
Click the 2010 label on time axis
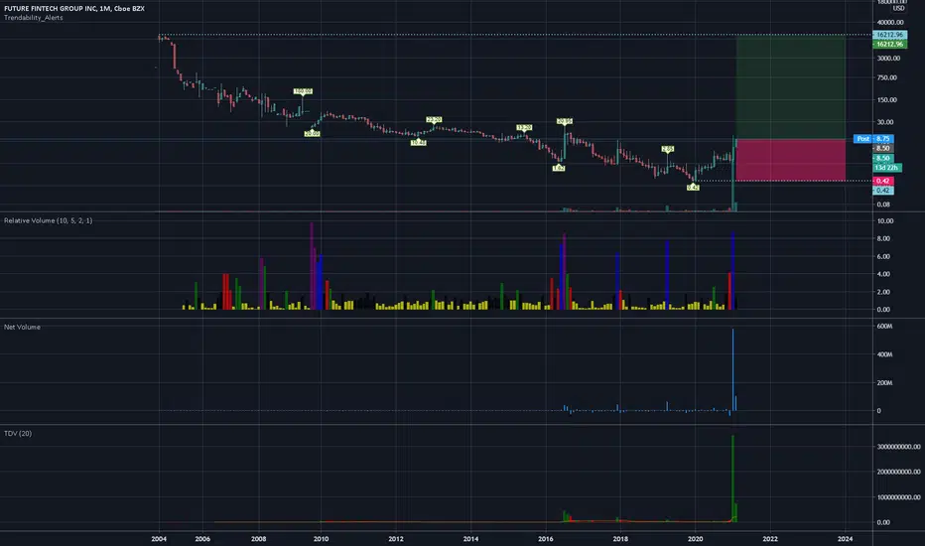tap(321, 538)
